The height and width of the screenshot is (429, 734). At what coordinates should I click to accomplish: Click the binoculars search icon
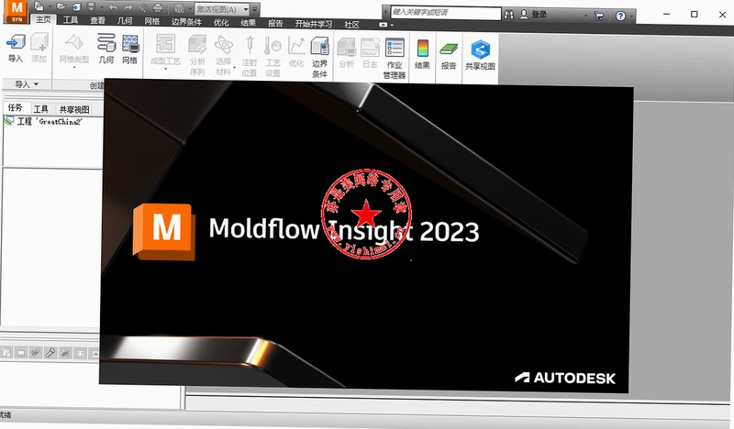pyautogui.click(x=509, y=15)
